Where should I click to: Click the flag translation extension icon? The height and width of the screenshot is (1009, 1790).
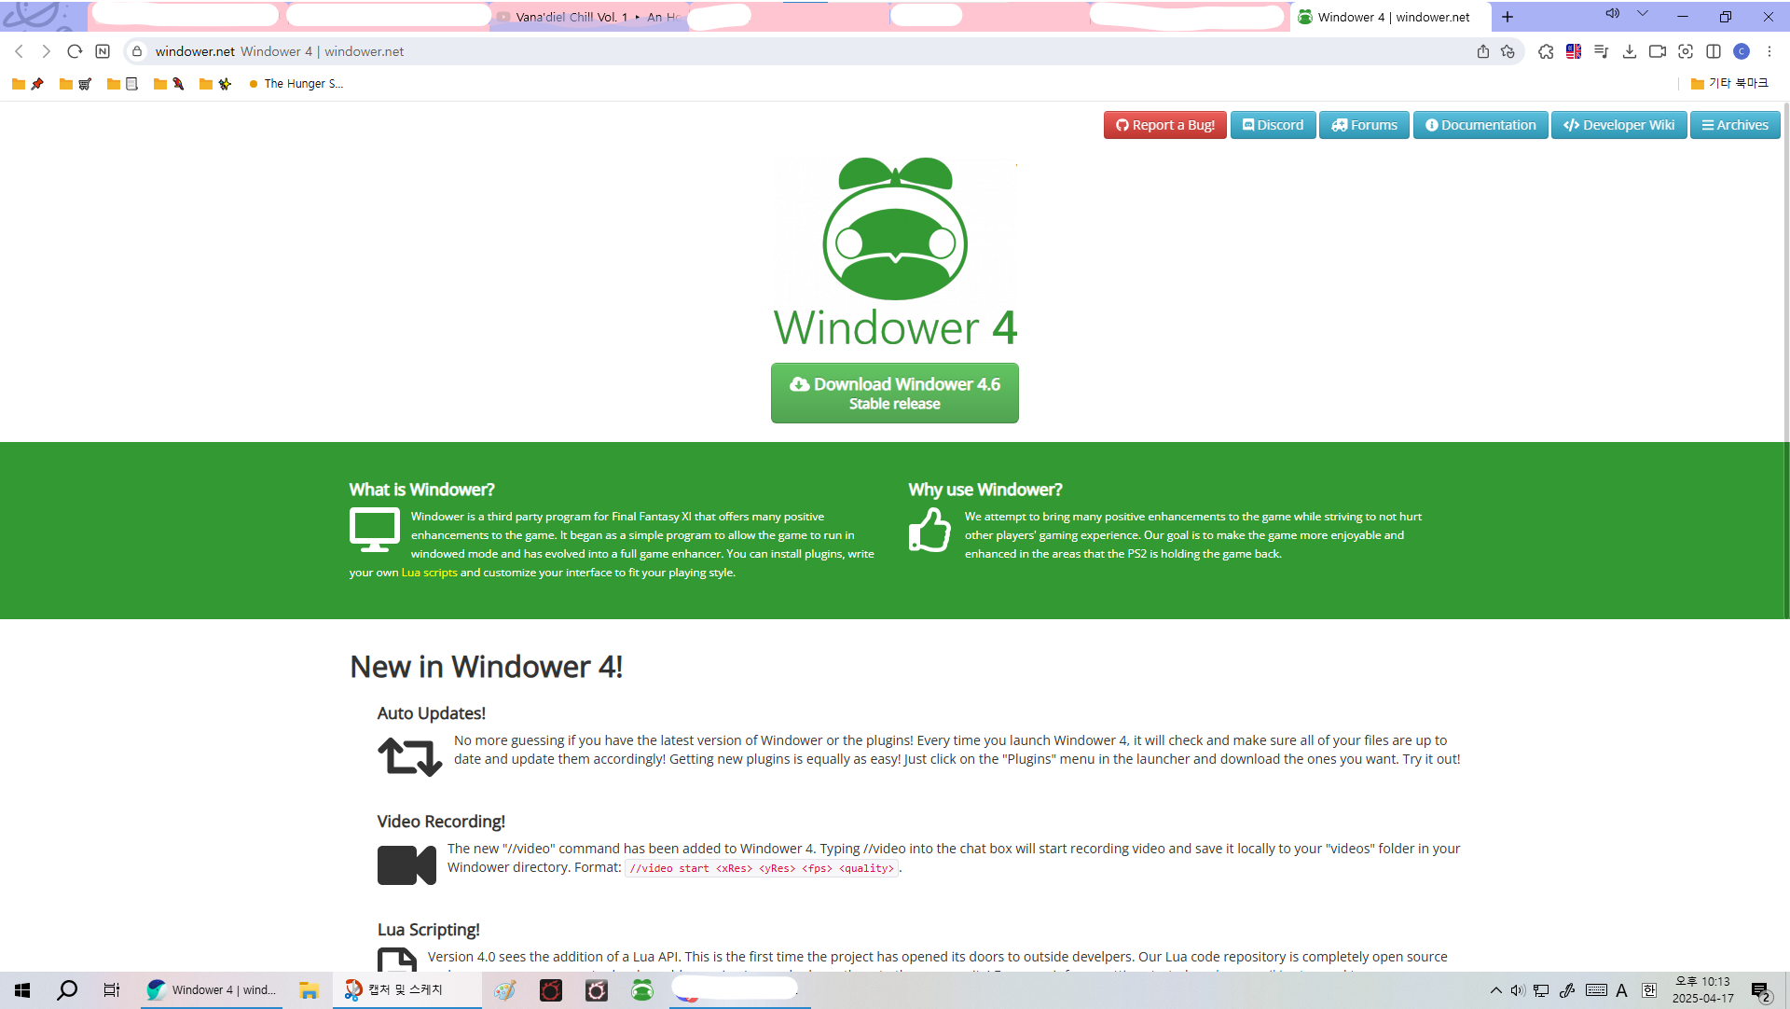coord(1574,52)
